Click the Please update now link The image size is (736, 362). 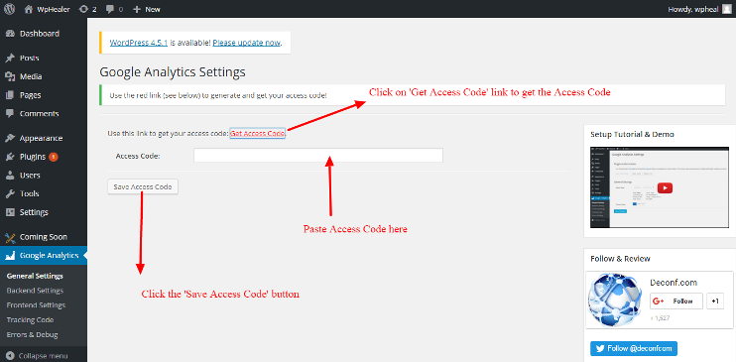tap(246, 43)
